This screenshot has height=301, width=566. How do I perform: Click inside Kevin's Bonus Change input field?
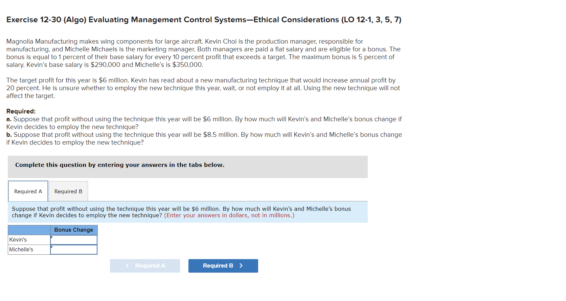click(x=74, y=240)
